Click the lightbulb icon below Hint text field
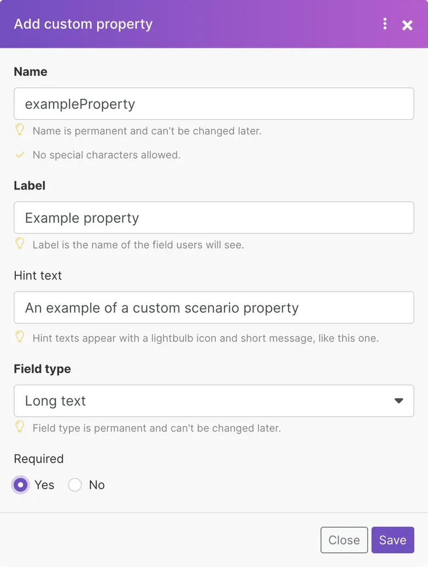The image size is (428, 567). (x=20, y=336)
